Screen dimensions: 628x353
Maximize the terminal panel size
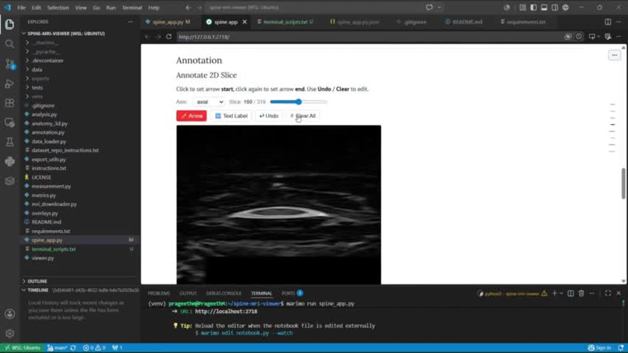[608, 293]
